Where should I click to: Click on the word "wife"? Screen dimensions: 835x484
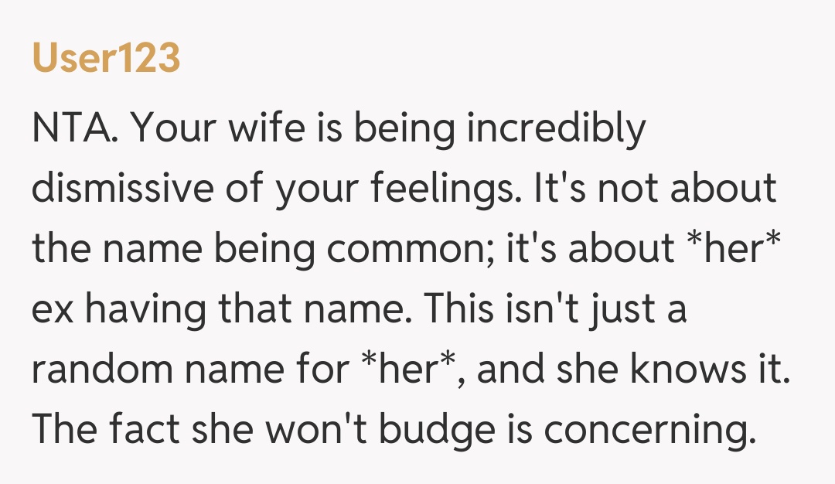point(254,130)
